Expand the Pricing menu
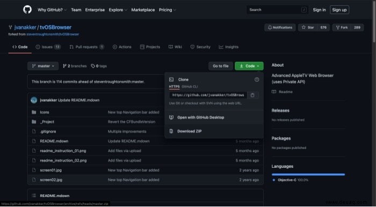This screenshot has width=376, height=207. (168, 10)
